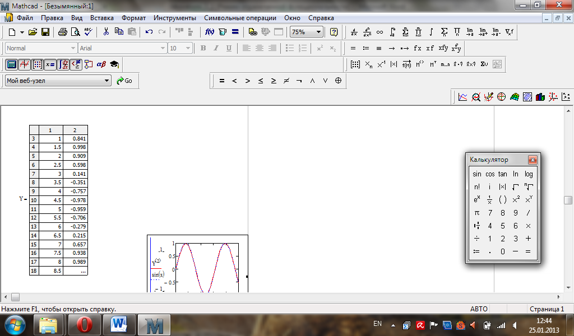Image resolution: width=574 pixels, height=336 pixels.
Task: Print the worksheet using the printer icon
Action: pos(63,32)
